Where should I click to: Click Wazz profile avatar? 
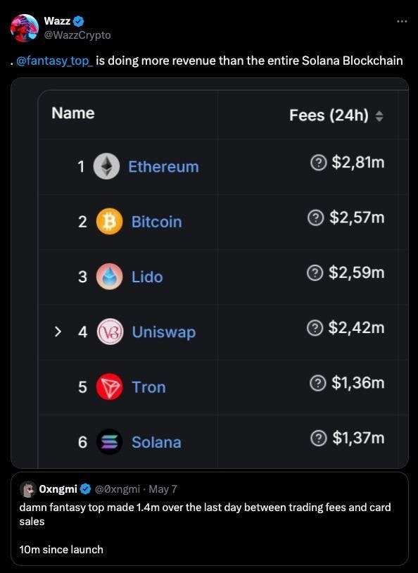25,28
